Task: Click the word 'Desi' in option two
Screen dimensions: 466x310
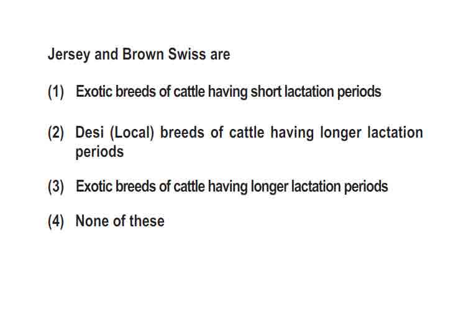Action: pyautogui.click(x=89, y=132)
